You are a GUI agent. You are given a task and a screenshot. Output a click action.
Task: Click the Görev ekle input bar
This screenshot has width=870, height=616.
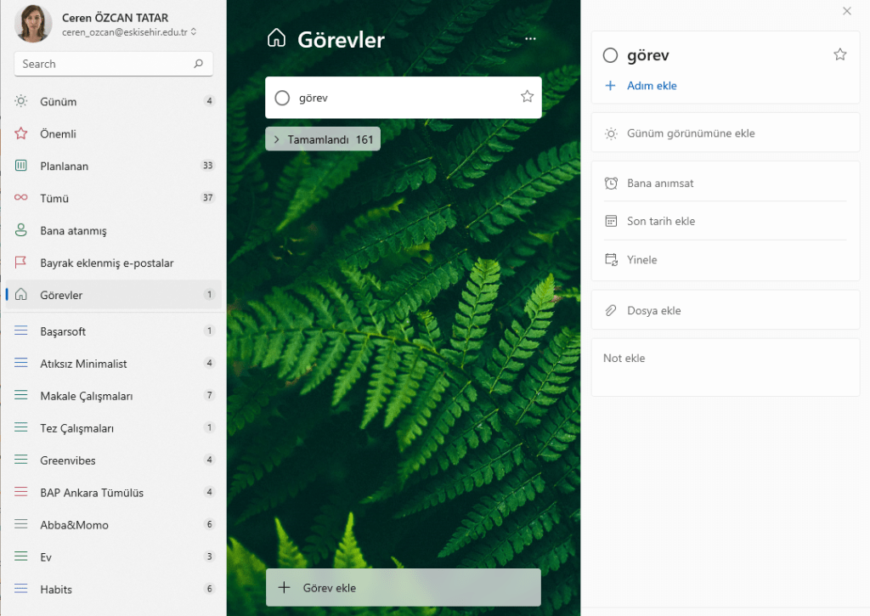pos(404,588)
